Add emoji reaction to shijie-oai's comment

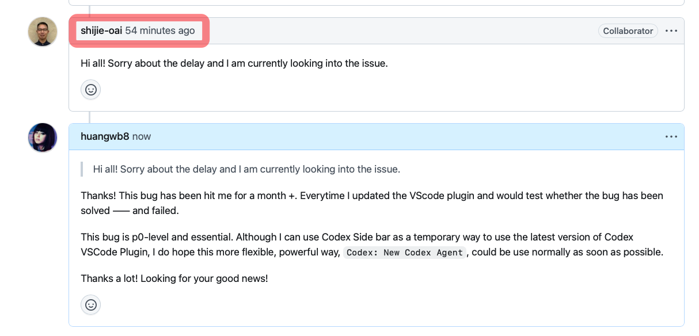pos(91,90)
